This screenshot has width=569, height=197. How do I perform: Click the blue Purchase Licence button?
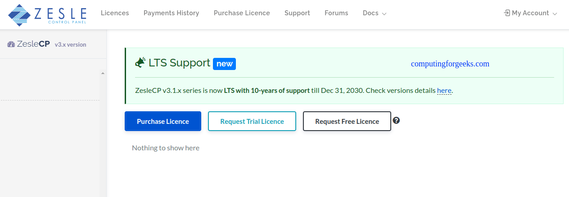pyautogui.click(x=163, y=121)
